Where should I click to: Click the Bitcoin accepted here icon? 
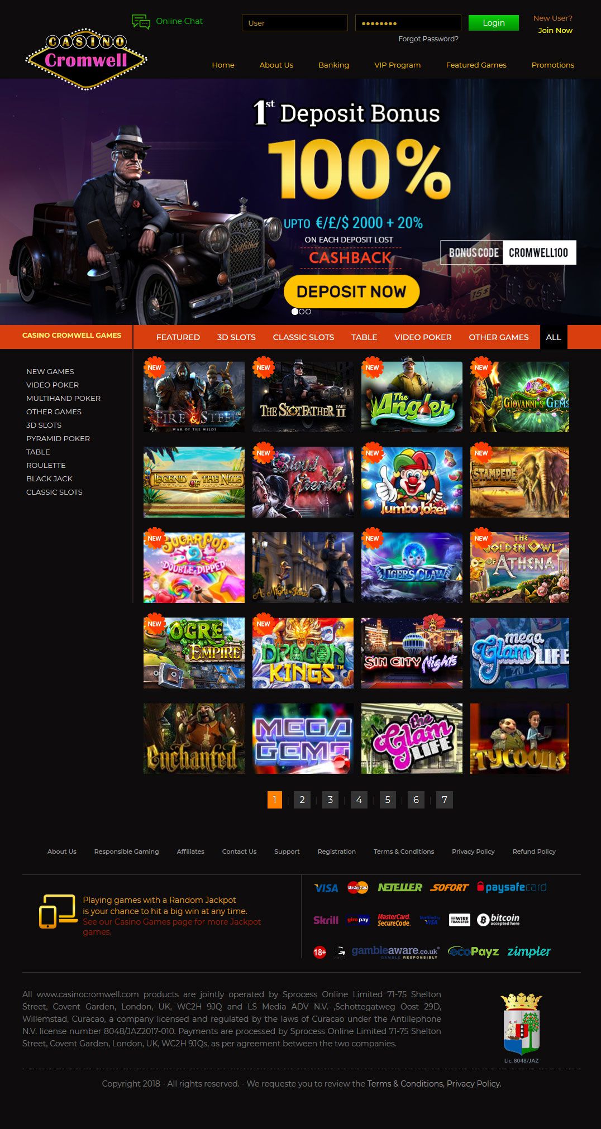[498, 920]
